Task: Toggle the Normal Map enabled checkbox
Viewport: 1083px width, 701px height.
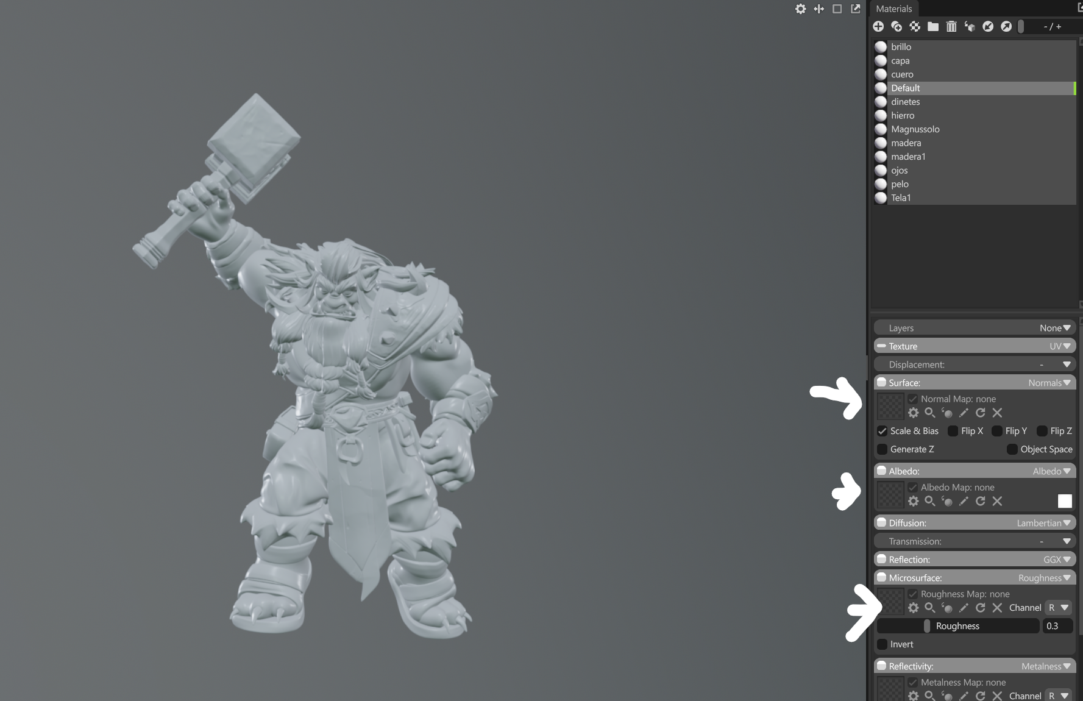Action: coord(912,399)
